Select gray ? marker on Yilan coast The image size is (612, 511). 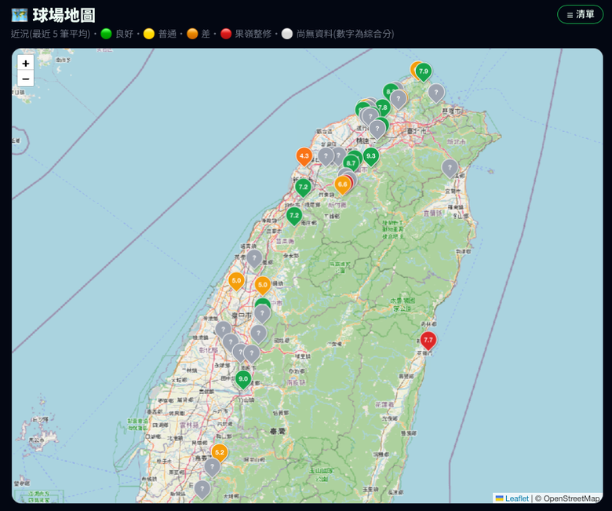450,168
